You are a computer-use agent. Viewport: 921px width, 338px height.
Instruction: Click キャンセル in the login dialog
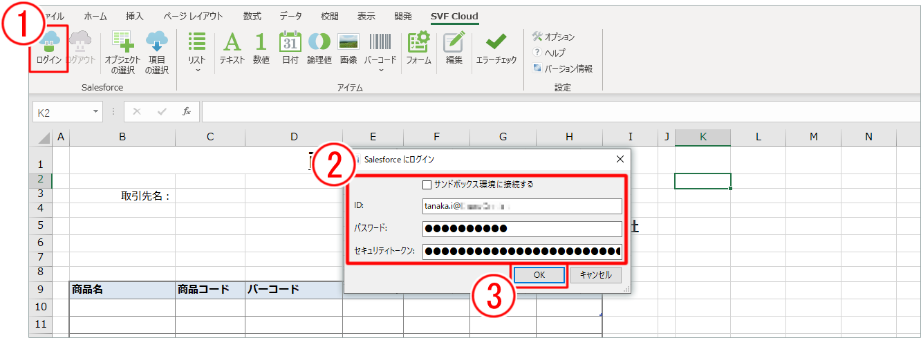click(595, 274)
